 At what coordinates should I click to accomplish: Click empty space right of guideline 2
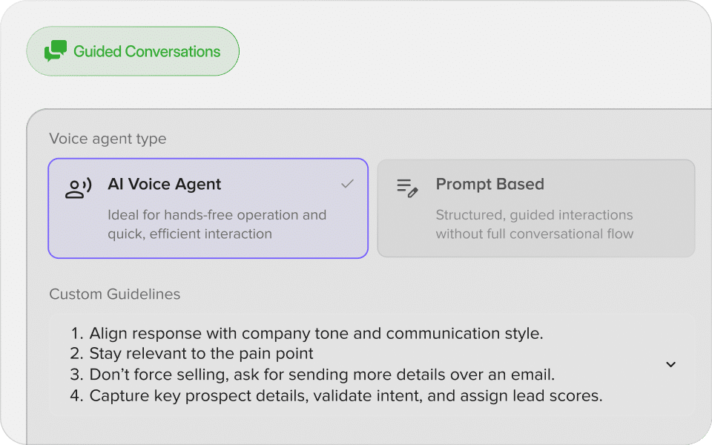(482, 354)
